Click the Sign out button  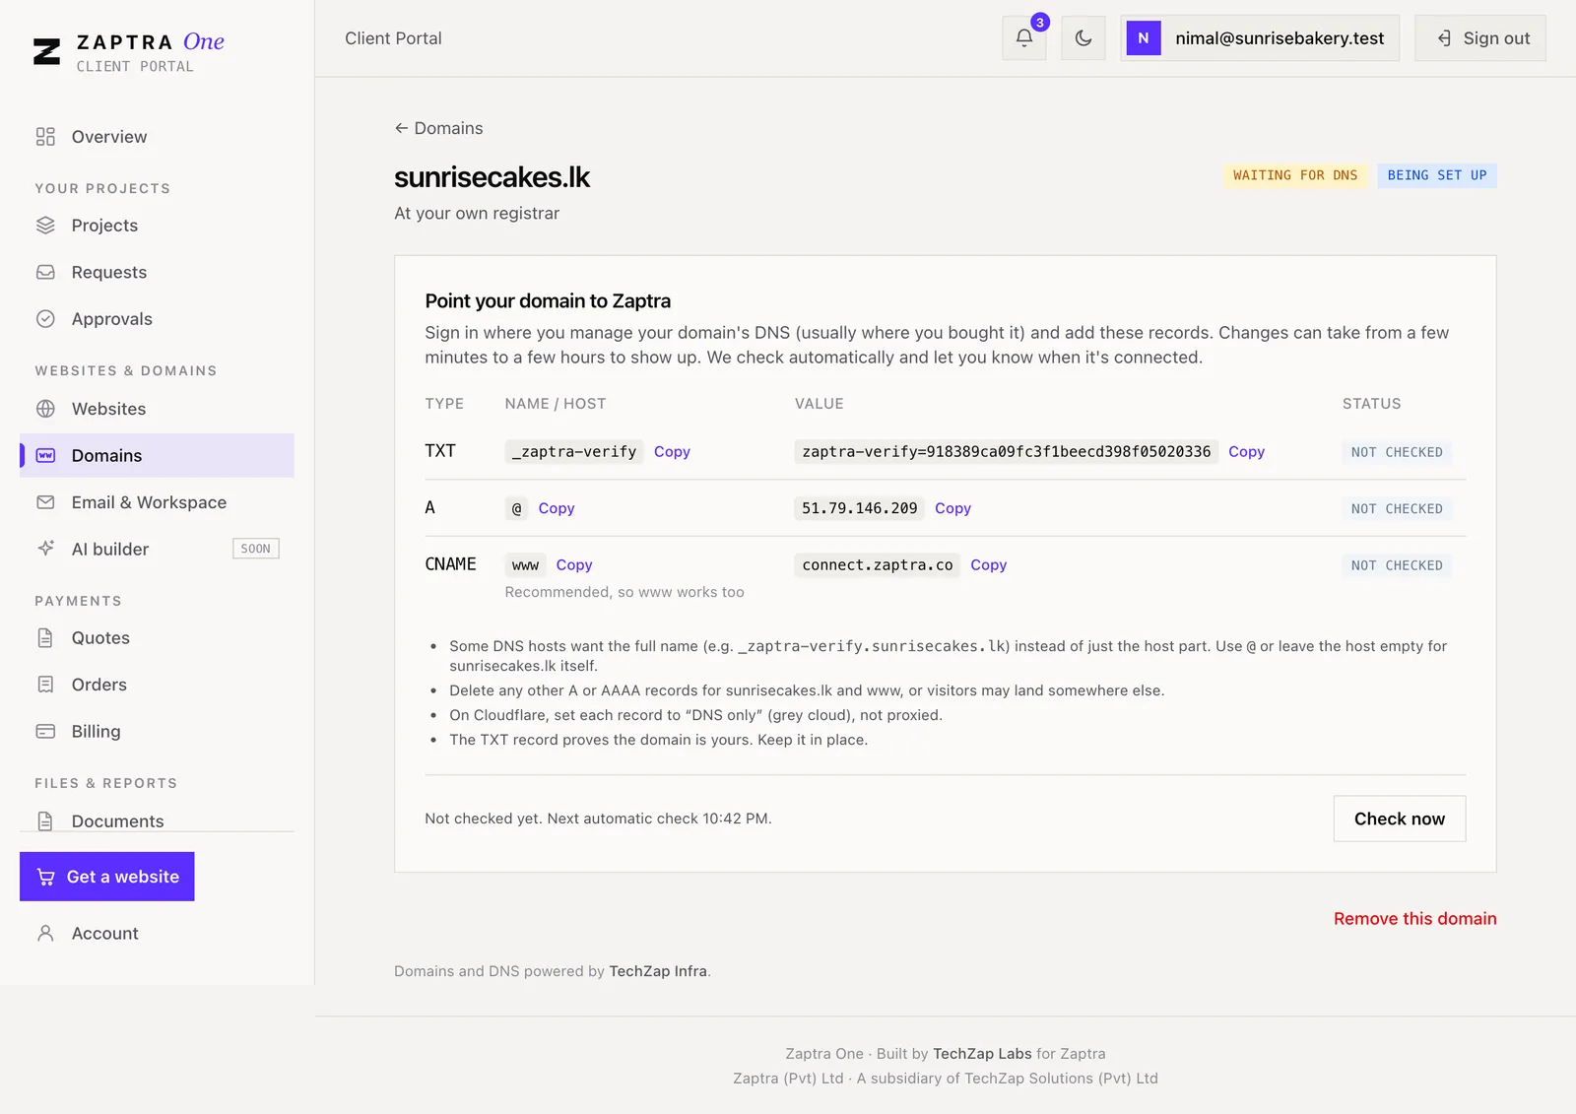point(1480,38)
